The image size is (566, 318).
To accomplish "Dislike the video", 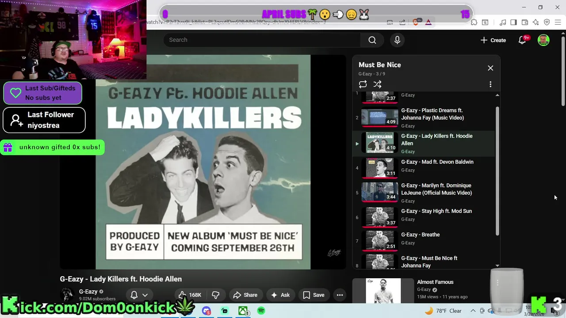I will [216, 295].
